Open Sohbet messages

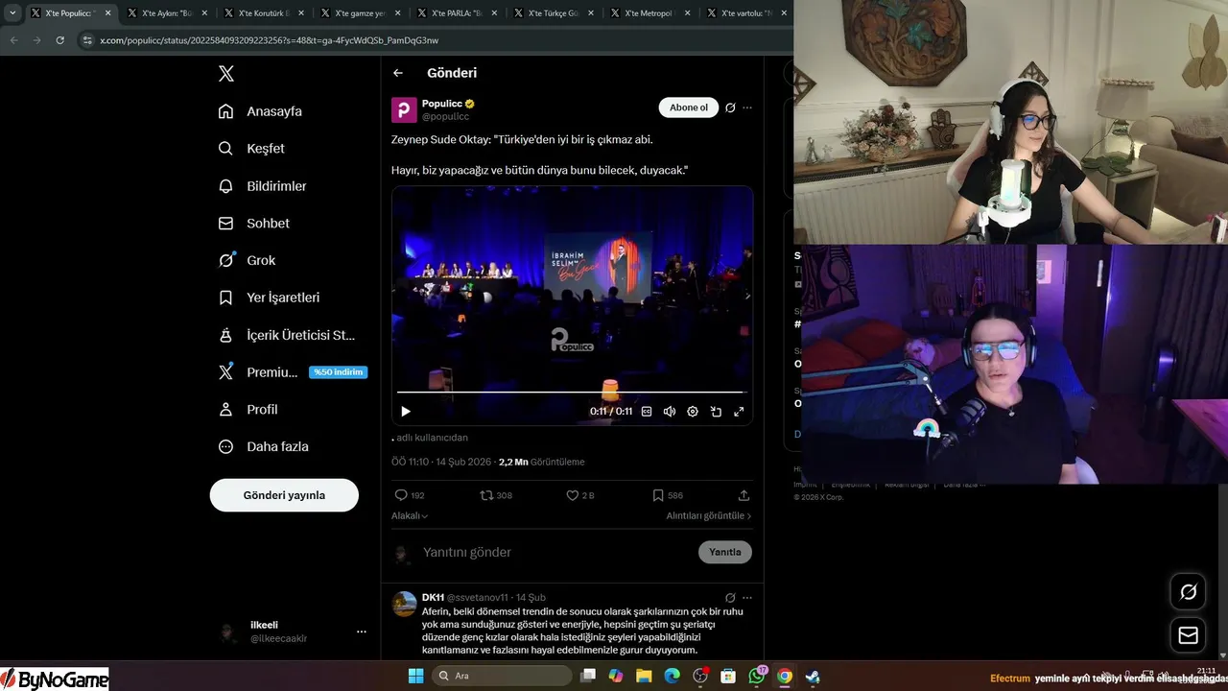tap(253, 223)
